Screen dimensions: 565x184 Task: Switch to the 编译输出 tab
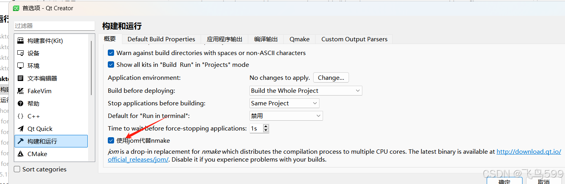tap(266, 39)
